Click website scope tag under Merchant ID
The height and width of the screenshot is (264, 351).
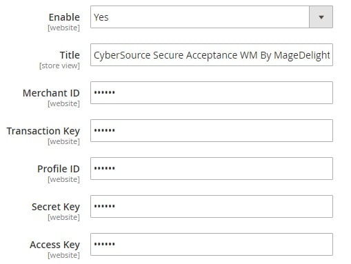click(x=63, y=103)
